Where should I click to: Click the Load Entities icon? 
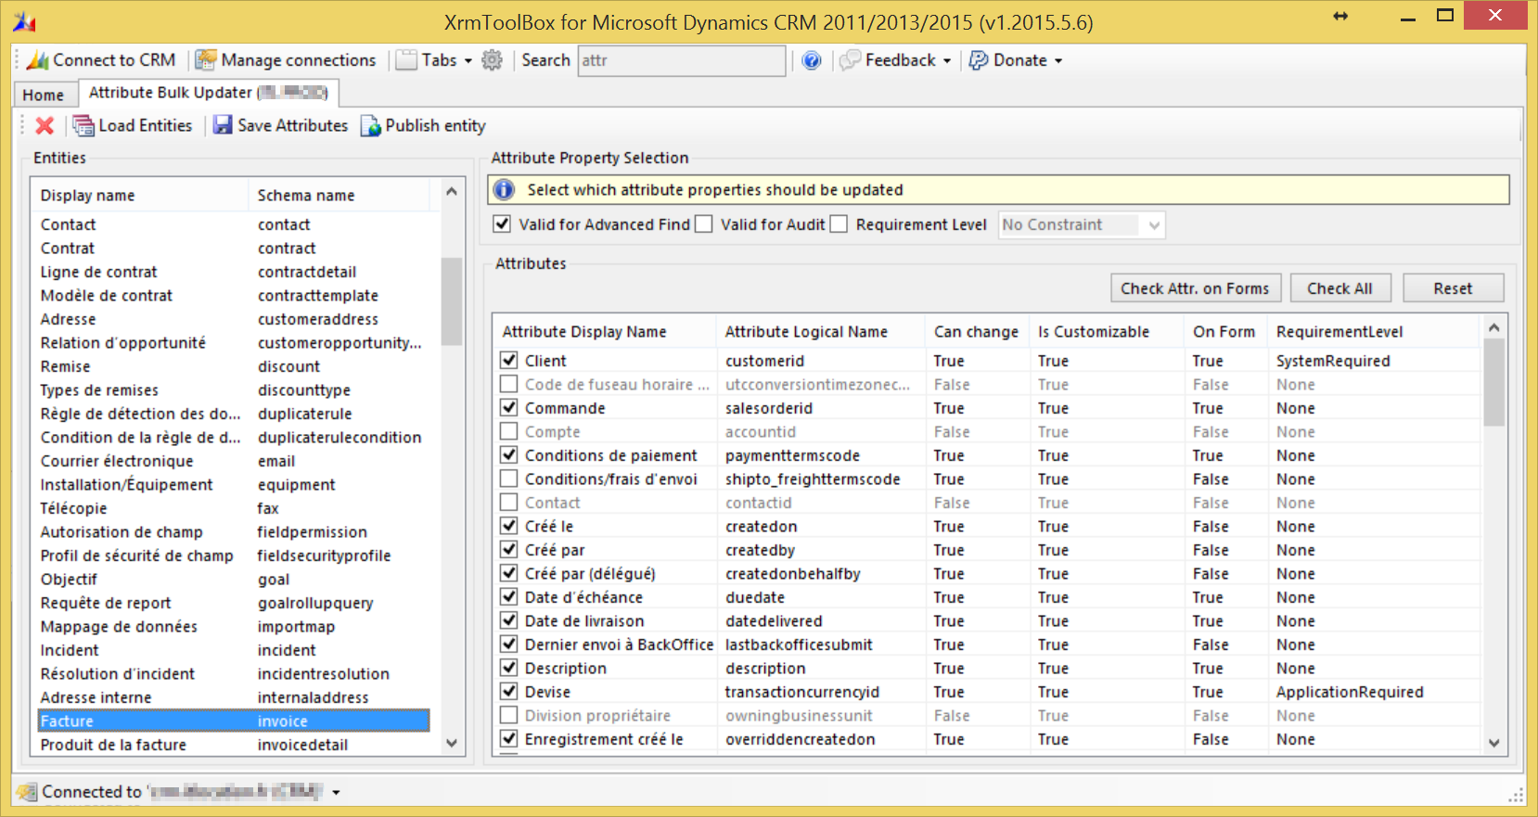pyautogui.click(x=83, y=125)
